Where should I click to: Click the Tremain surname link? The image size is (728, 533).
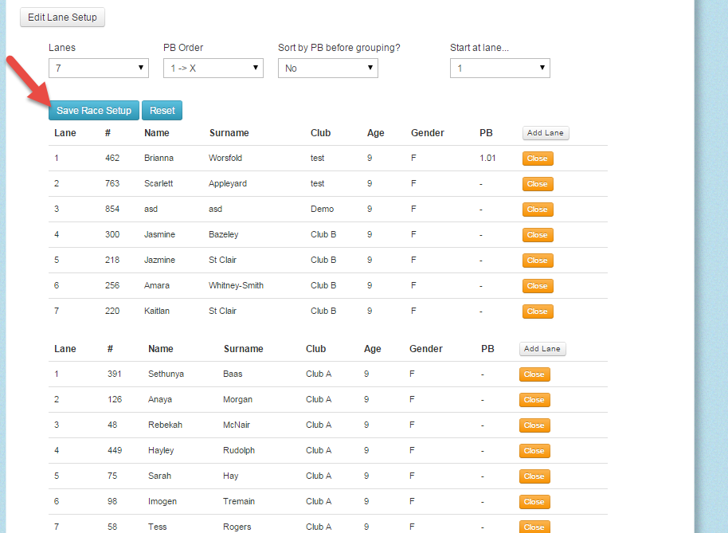point(238,501)
